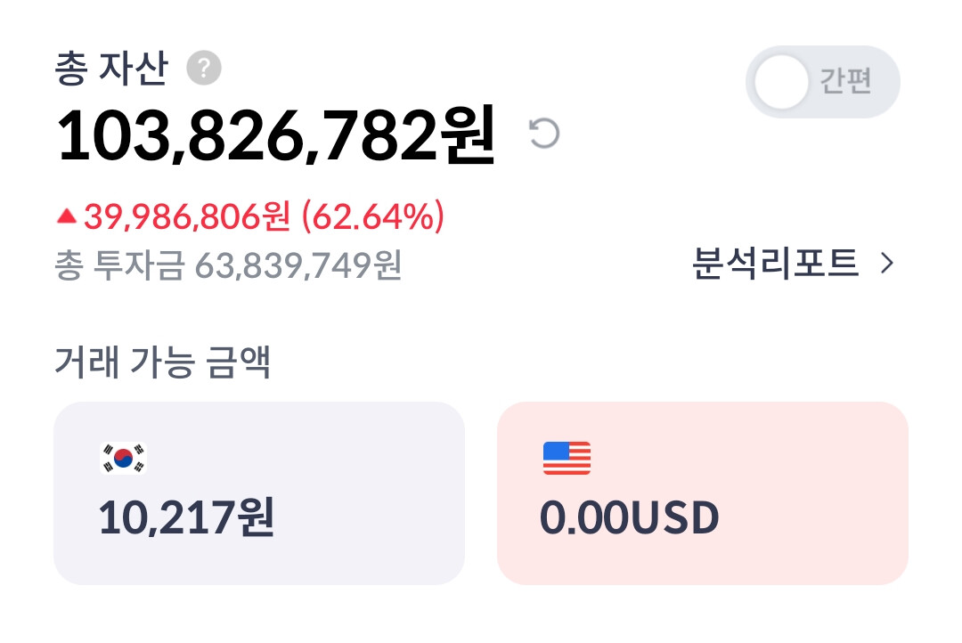
Task: Tap the United States flag icon
Action: pyautogui.click(x=567, y=458)
